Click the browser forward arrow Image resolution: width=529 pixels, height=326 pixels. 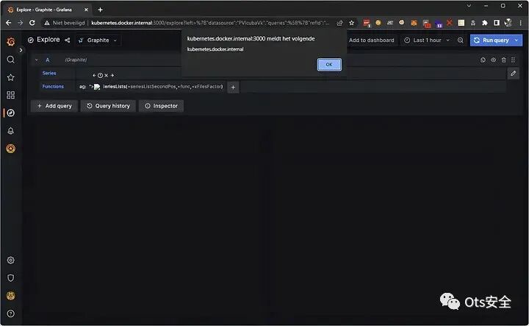pyautogui.click(x=21, y=23)
